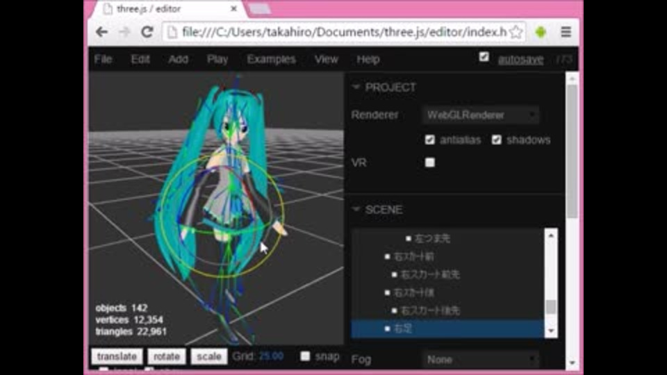Image resolution: width=667 pixels, height=375 pixels.
Task: Open the Chrome hamburger menu
Action: pos(566,32)
